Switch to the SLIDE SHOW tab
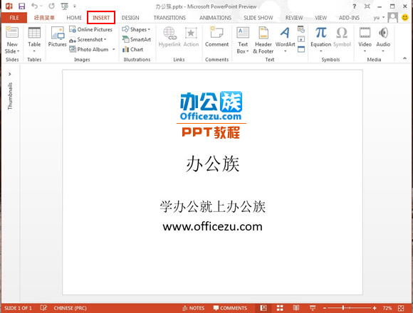The width and height of the screenshot is (413, 313). [258, 18]
